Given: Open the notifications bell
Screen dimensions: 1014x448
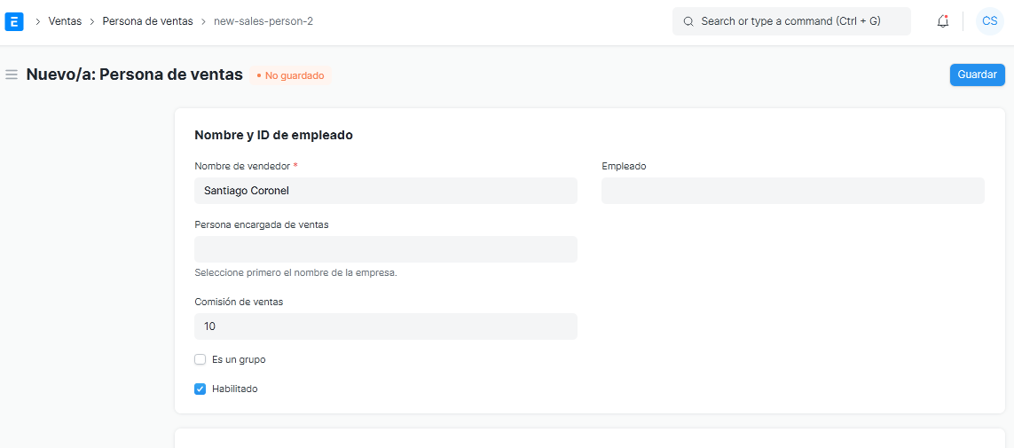Looking at the screenshot, I should point(943,21).
